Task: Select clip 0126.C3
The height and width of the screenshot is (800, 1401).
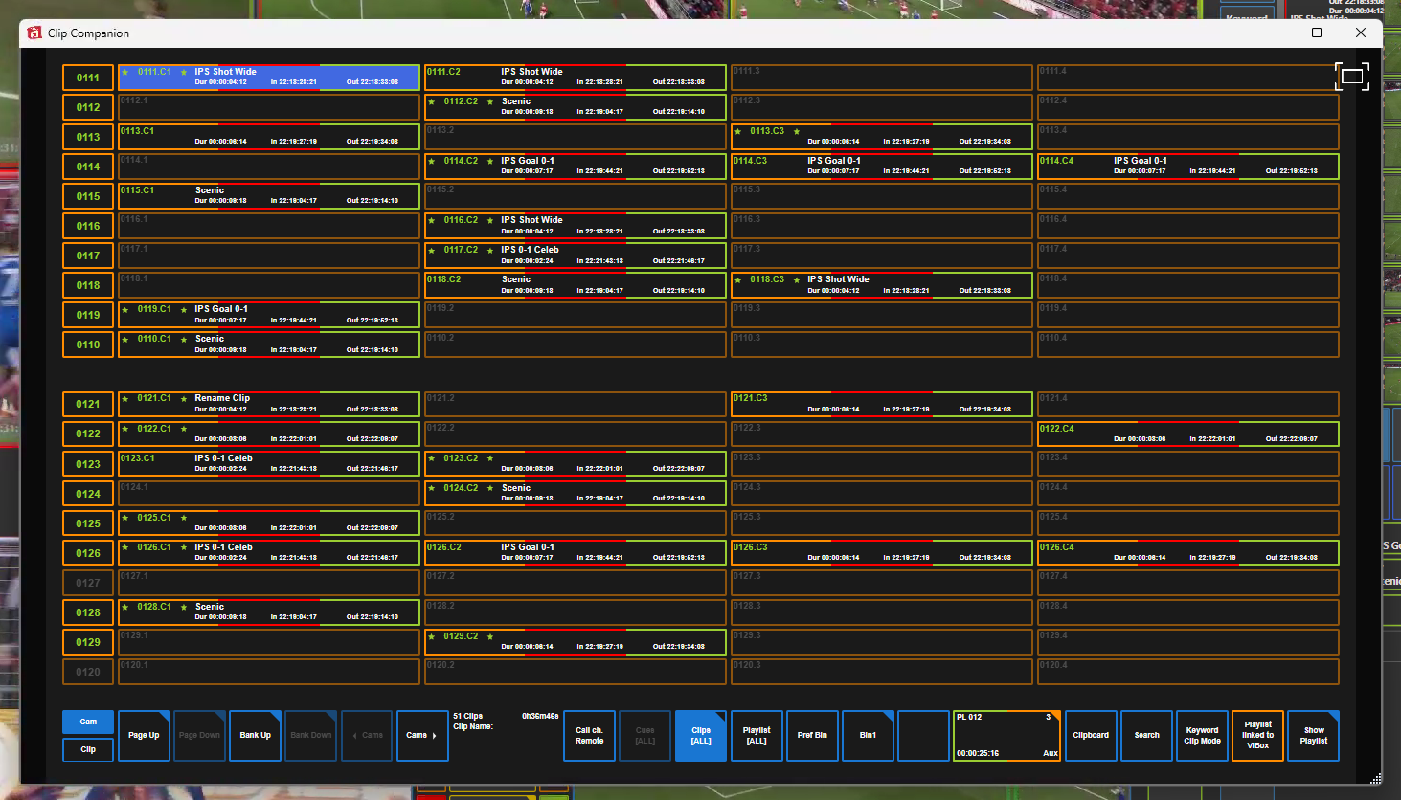Action: [882, 553]
